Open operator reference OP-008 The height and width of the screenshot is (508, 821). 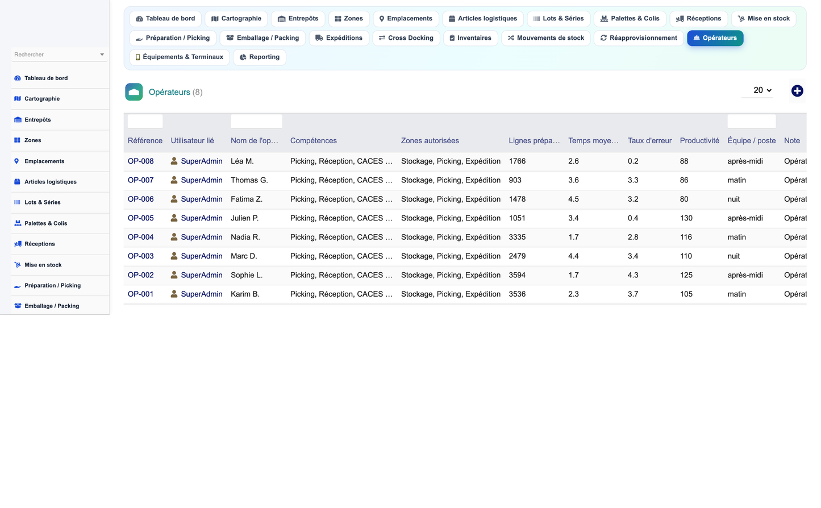tap(141, 161)
